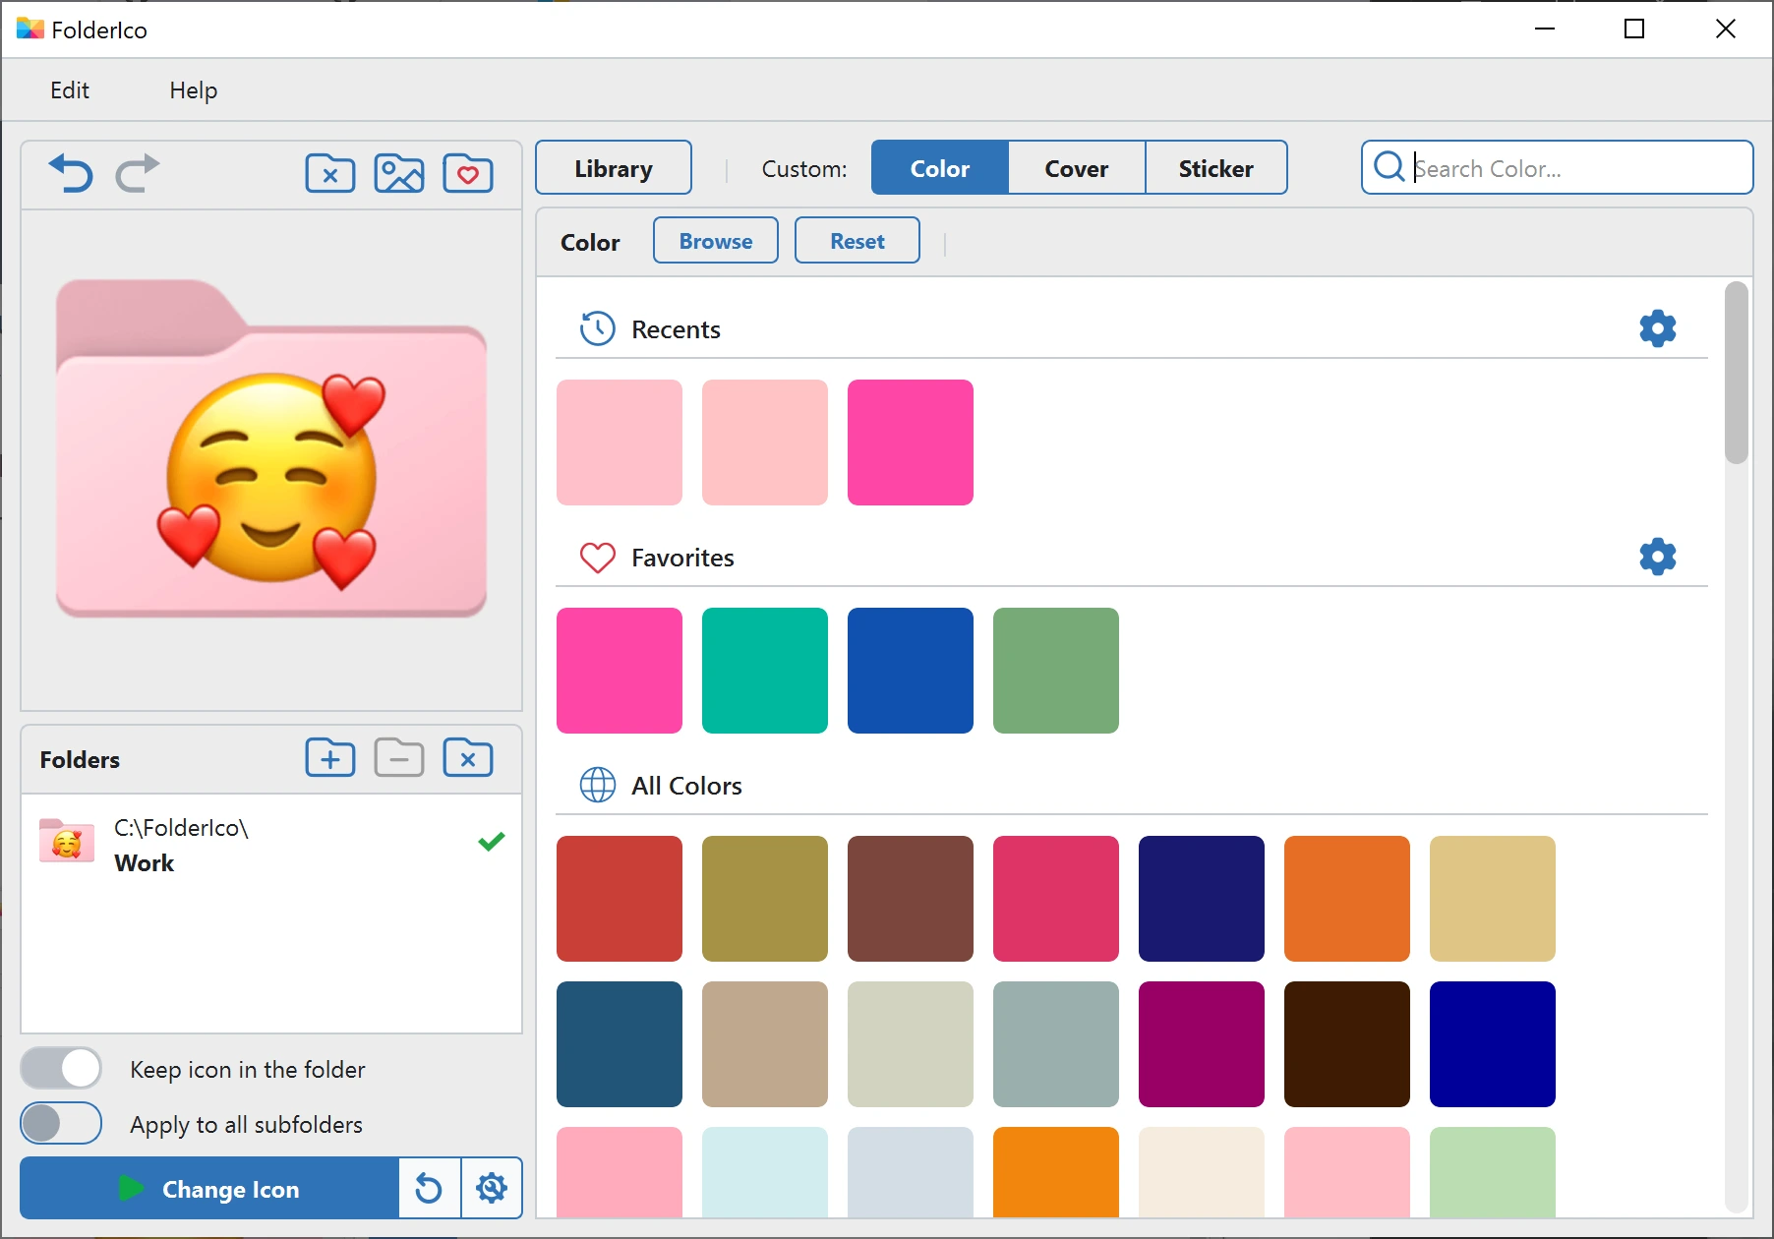Open Change Icon settings gear

[x=492, y=1189]
